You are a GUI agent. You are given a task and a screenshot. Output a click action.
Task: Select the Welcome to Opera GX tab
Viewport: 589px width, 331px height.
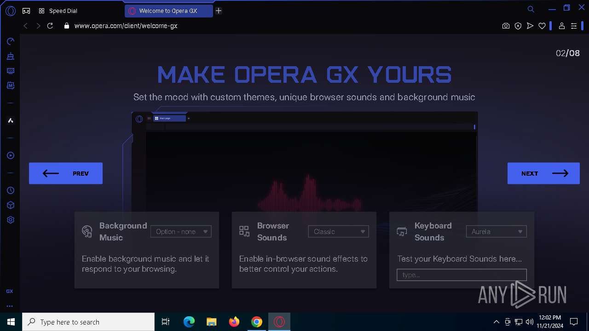[x=168, y=11]
